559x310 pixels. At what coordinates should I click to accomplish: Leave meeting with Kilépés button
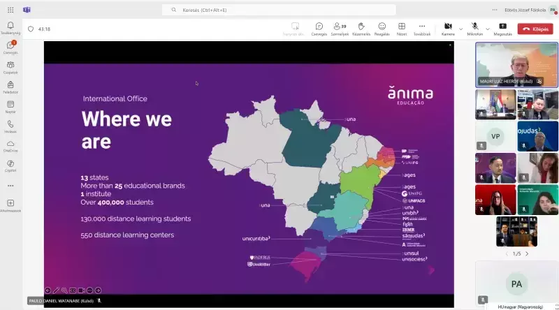(x=535, y=29)
